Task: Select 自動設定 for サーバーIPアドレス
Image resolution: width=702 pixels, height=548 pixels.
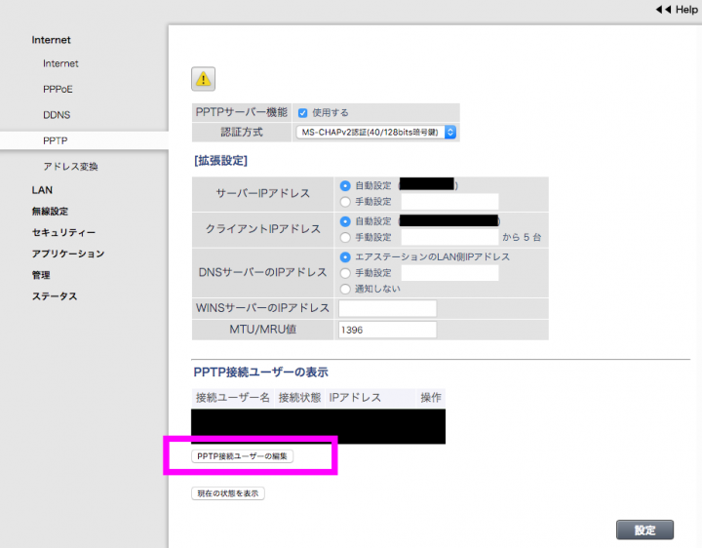Action: (345, 186)
